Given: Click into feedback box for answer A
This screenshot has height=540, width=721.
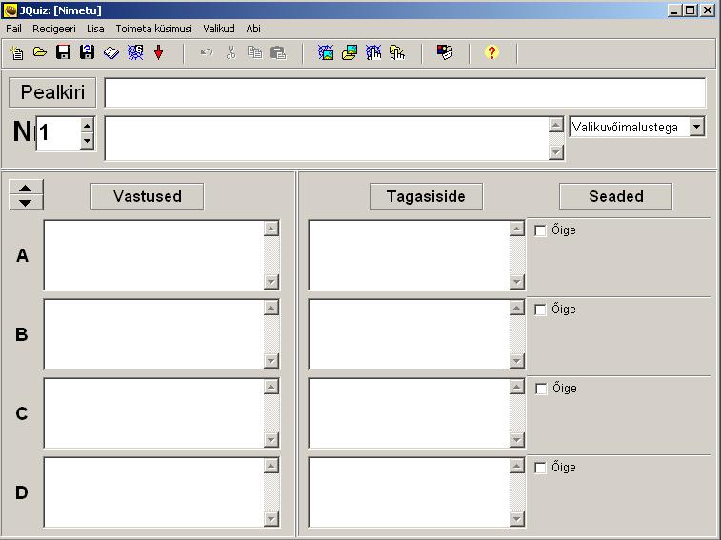Looking at the screenshot, I should tap(410, 255).
